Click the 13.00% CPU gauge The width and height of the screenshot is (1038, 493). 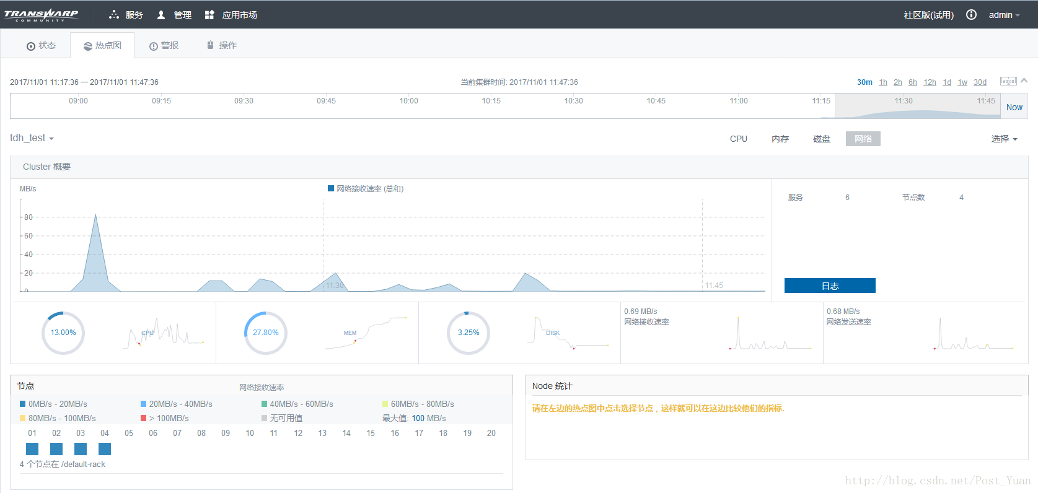[63, 333]
